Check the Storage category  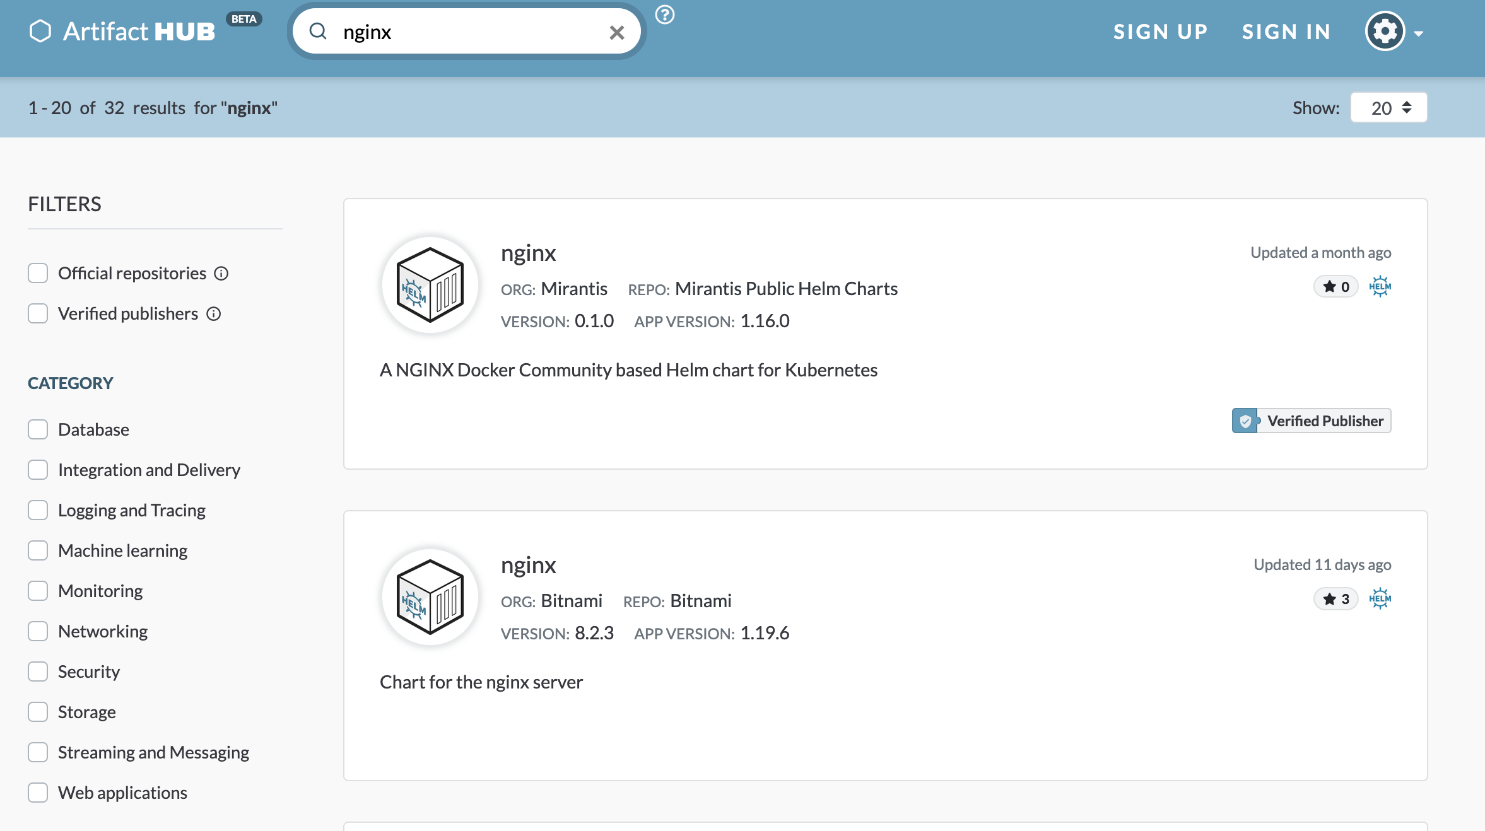38,712
